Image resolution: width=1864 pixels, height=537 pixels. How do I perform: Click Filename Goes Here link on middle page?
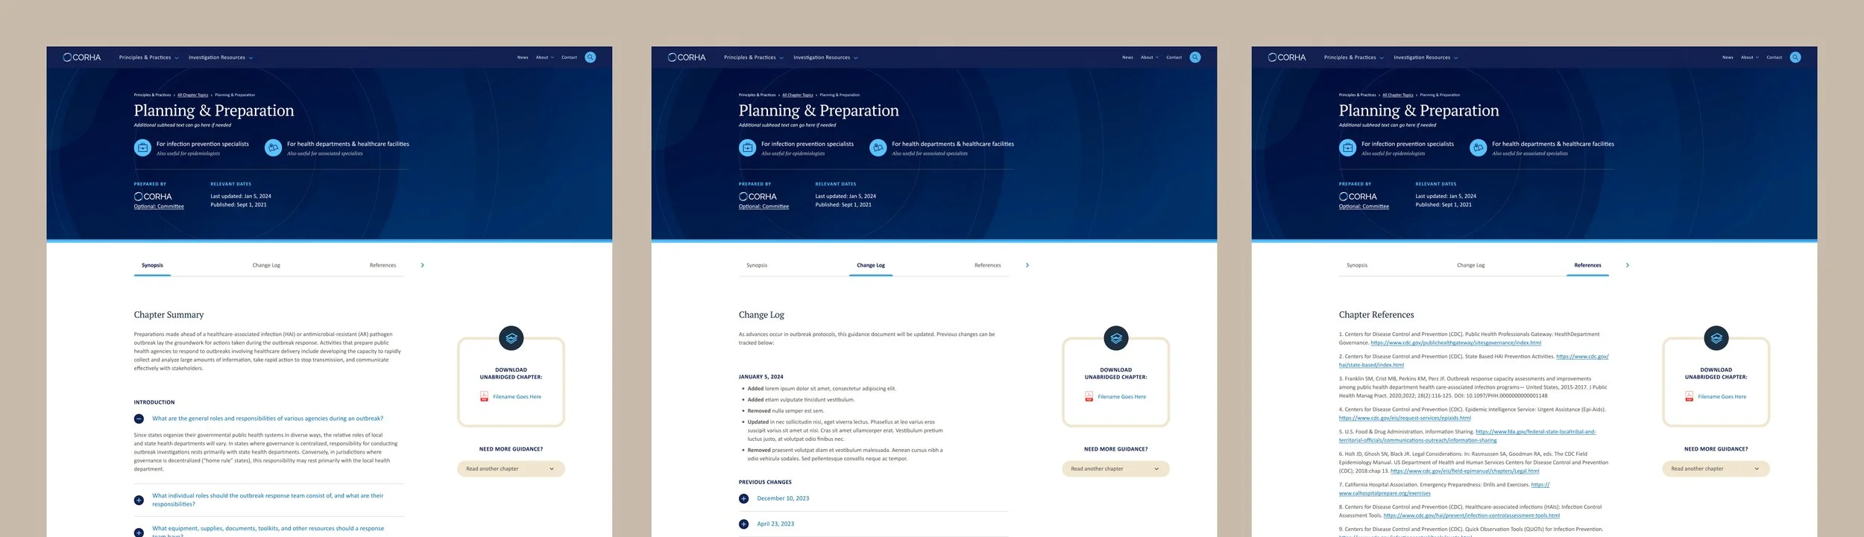click(1121, 397)
